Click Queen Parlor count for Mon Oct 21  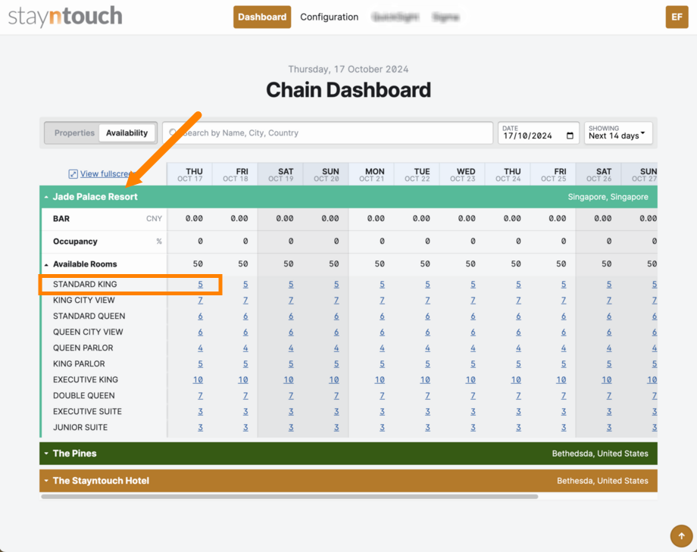pyautogui.click(x=383, y=348)
